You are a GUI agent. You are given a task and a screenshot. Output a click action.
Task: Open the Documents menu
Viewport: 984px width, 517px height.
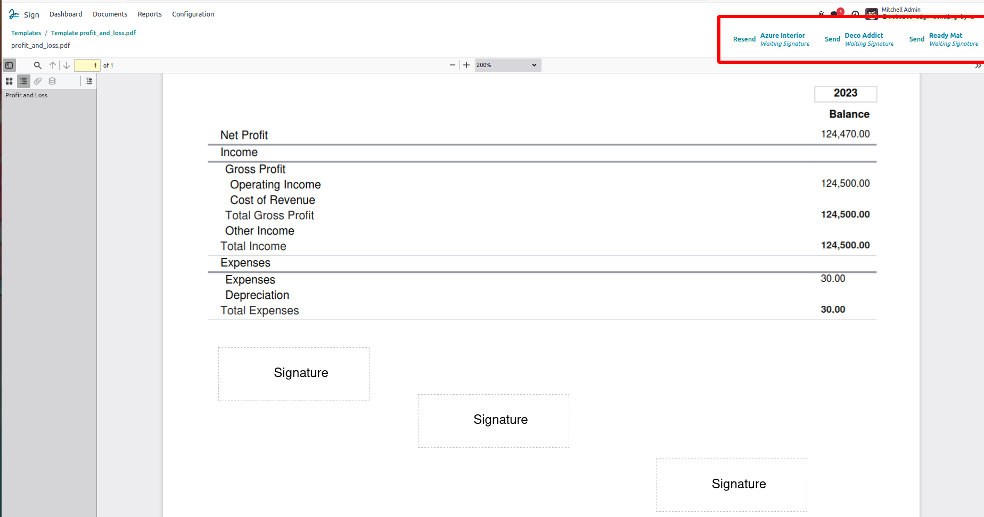(x=110, y=14)
